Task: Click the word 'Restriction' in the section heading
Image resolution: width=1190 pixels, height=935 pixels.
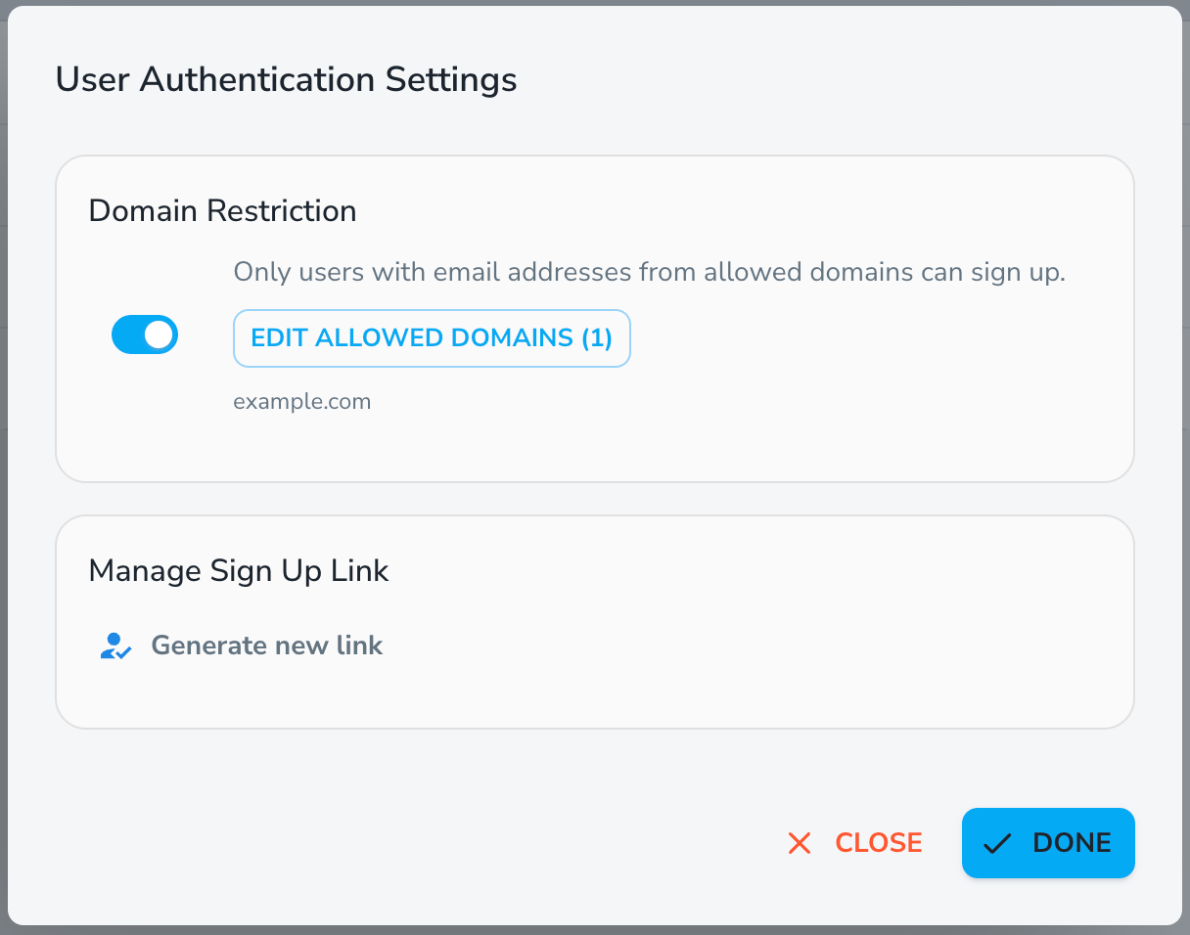Action: (290, 210)
